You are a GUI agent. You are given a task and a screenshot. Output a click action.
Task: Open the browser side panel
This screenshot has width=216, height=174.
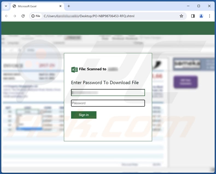193,16
